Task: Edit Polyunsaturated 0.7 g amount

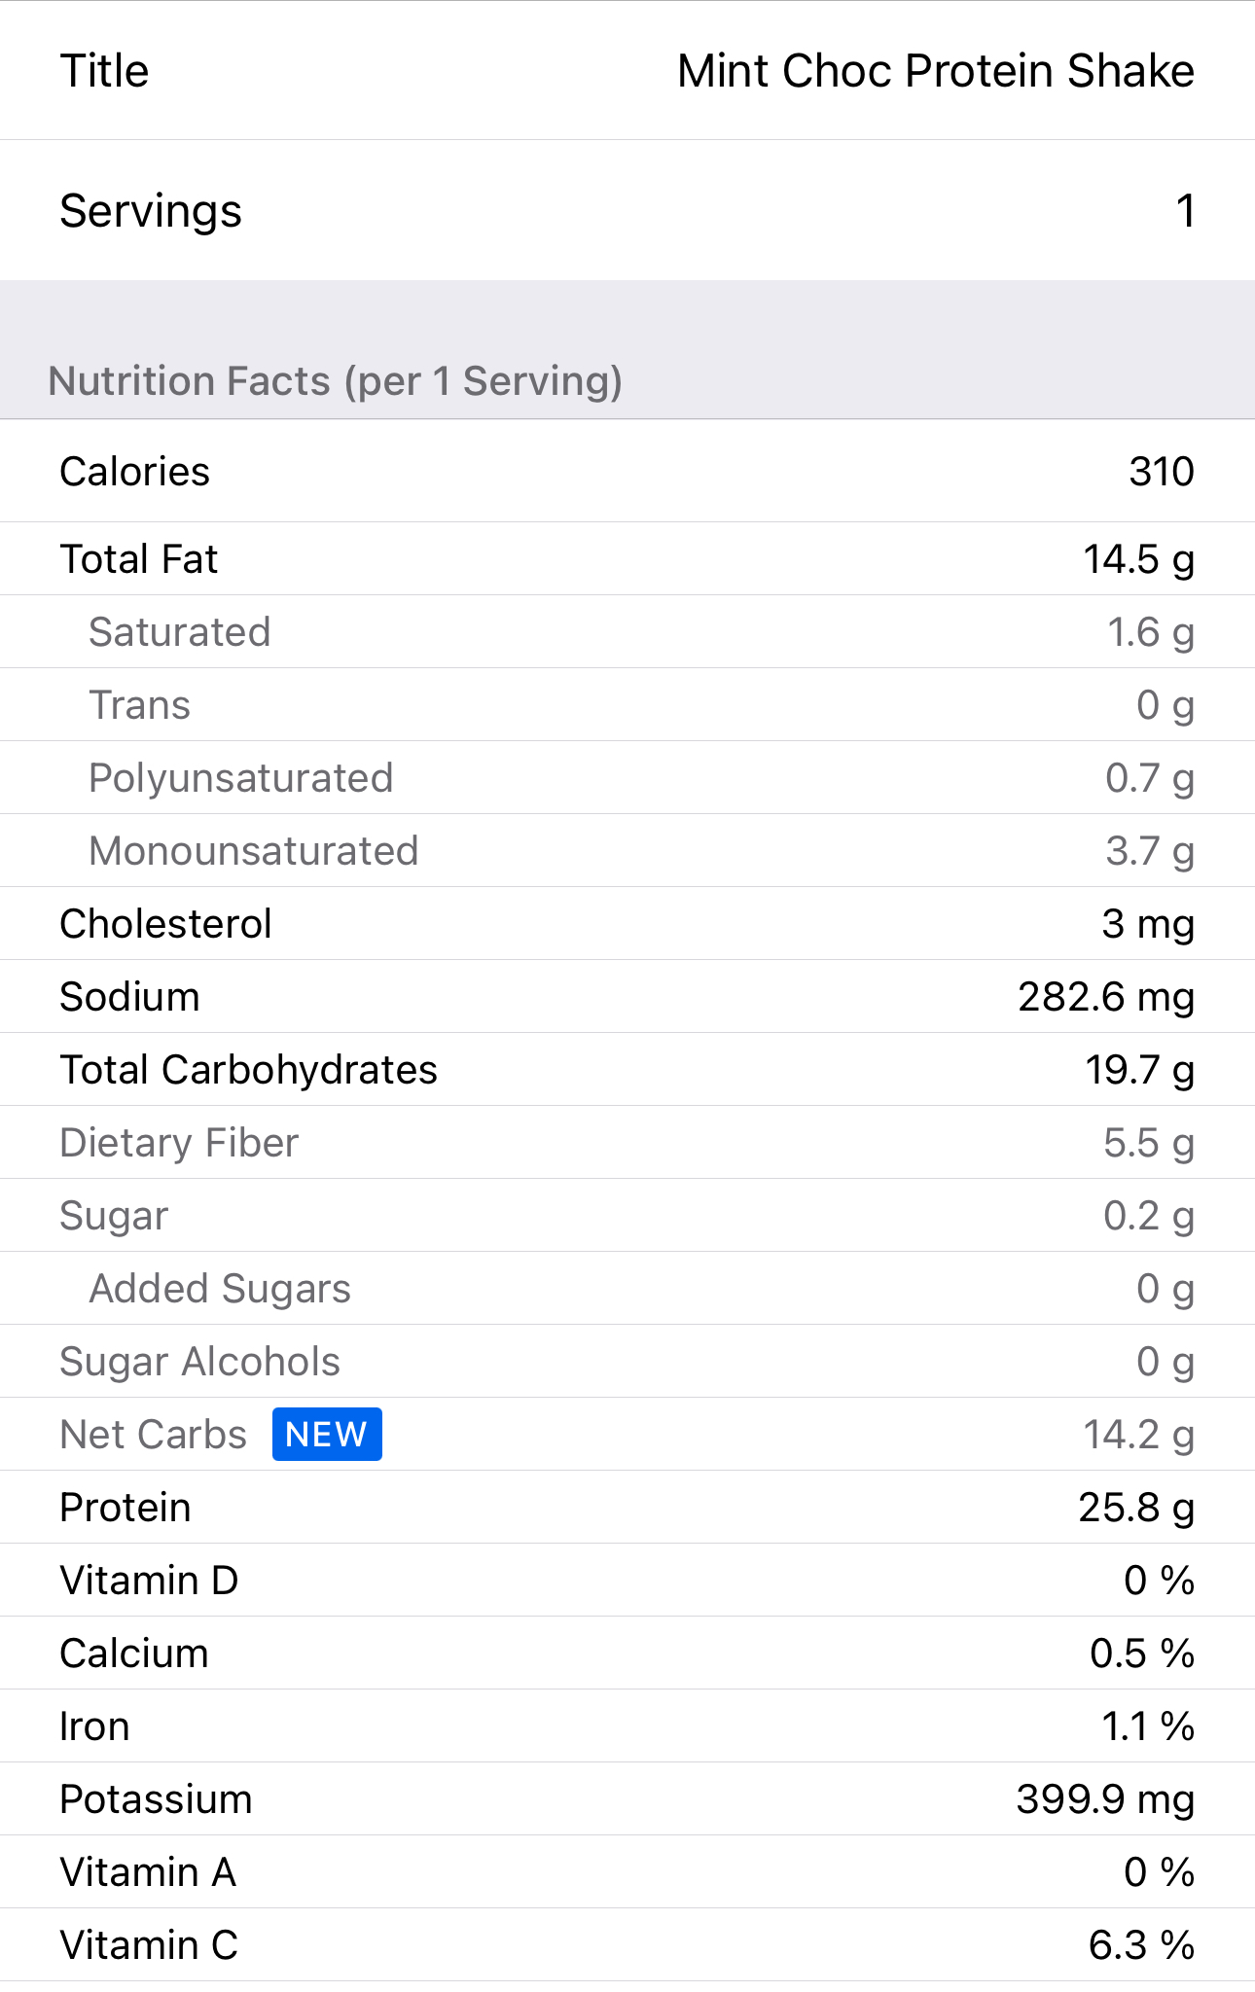Action: [1149, 778]
